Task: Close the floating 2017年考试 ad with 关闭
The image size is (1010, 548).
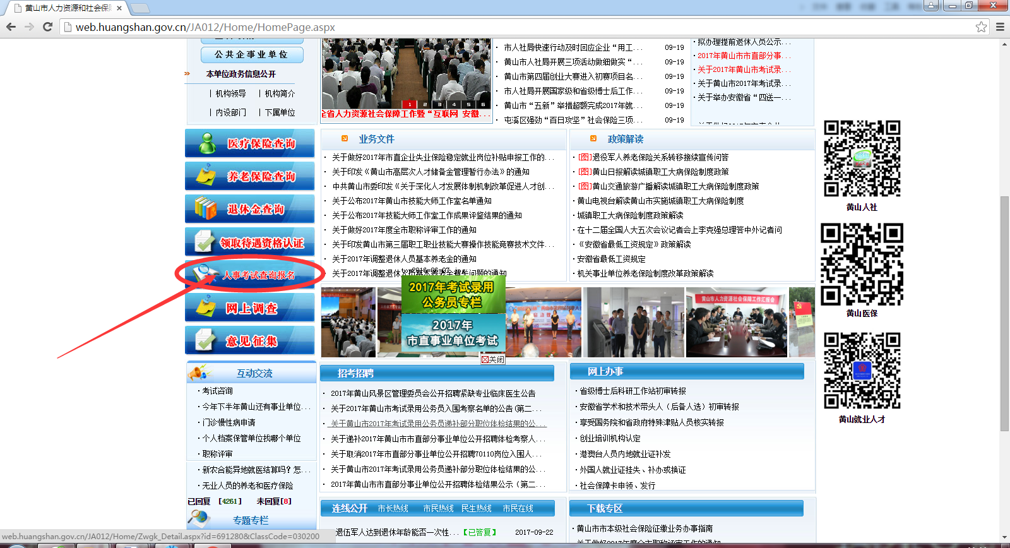Action: click(x=493, y=359)
